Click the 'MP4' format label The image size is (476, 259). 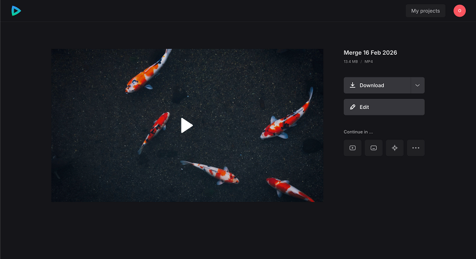(368, 62)
